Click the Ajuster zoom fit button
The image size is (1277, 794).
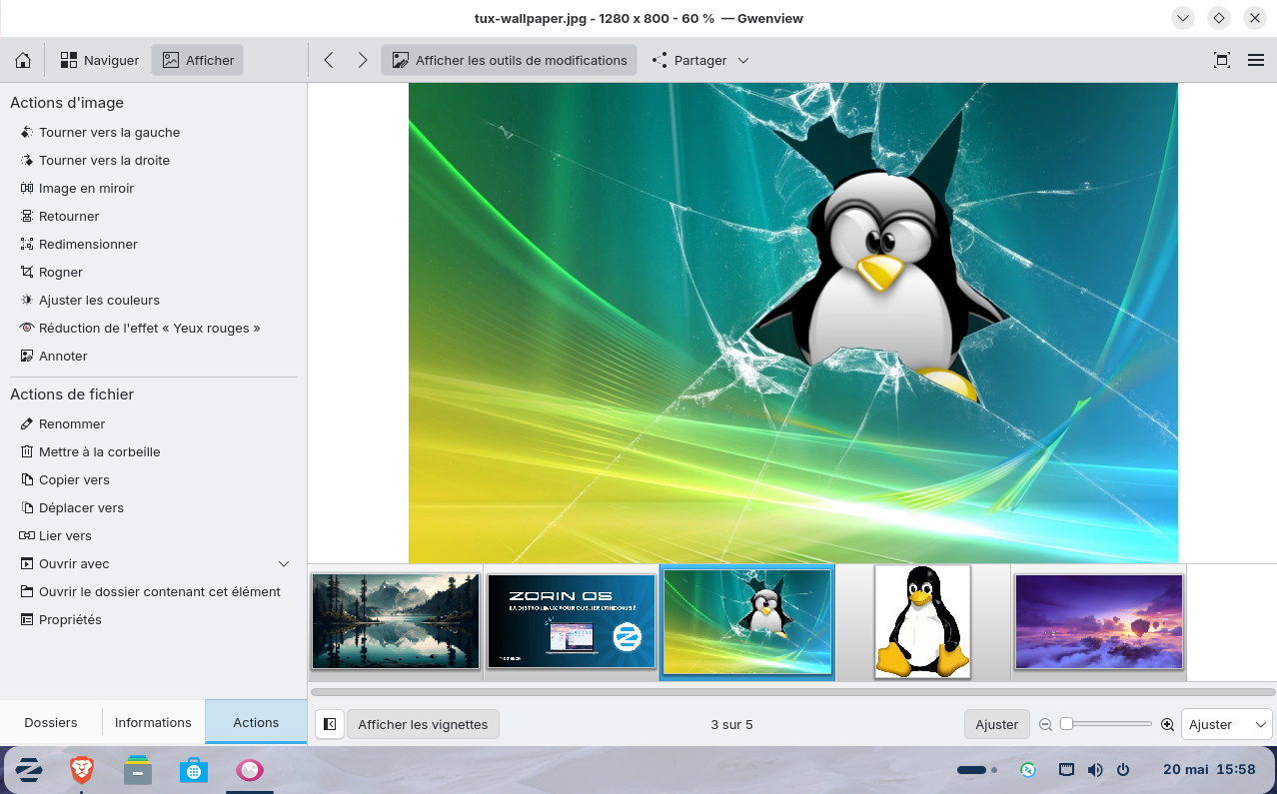pyautogui.click(x=996, y=724)
